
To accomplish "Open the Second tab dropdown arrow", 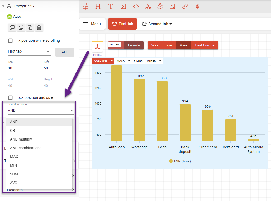I will pos(171,24).
